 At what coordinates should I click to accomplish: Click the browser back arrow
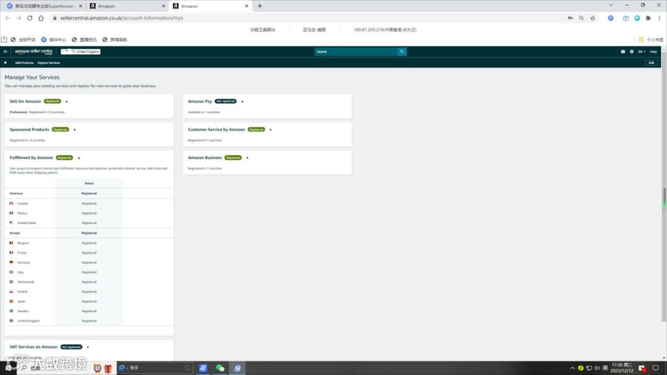click(x=8, y=18)
